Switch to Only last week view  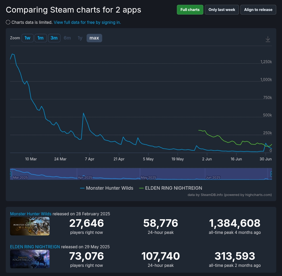pyautogui.click(x=222, y=10)
